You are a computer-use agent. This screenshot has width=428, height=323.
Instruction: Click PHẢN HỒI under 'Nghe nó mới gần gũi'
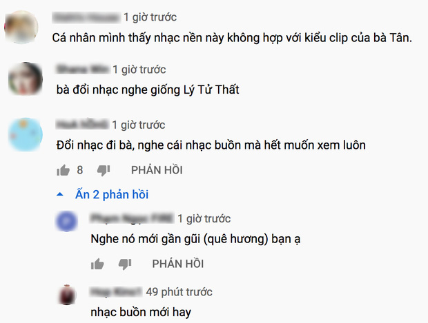[178, 264]
